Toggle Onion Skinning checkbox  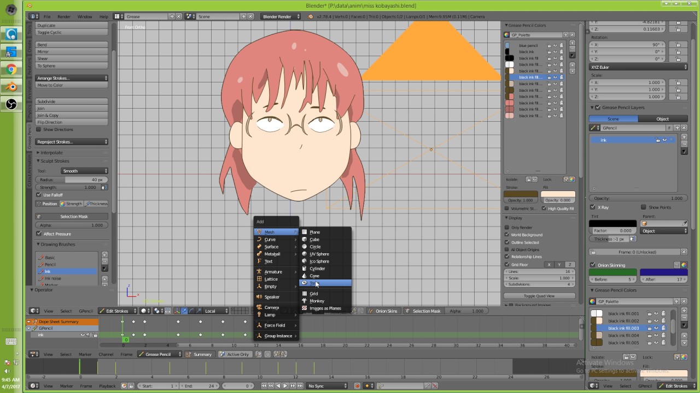point(593,265)
